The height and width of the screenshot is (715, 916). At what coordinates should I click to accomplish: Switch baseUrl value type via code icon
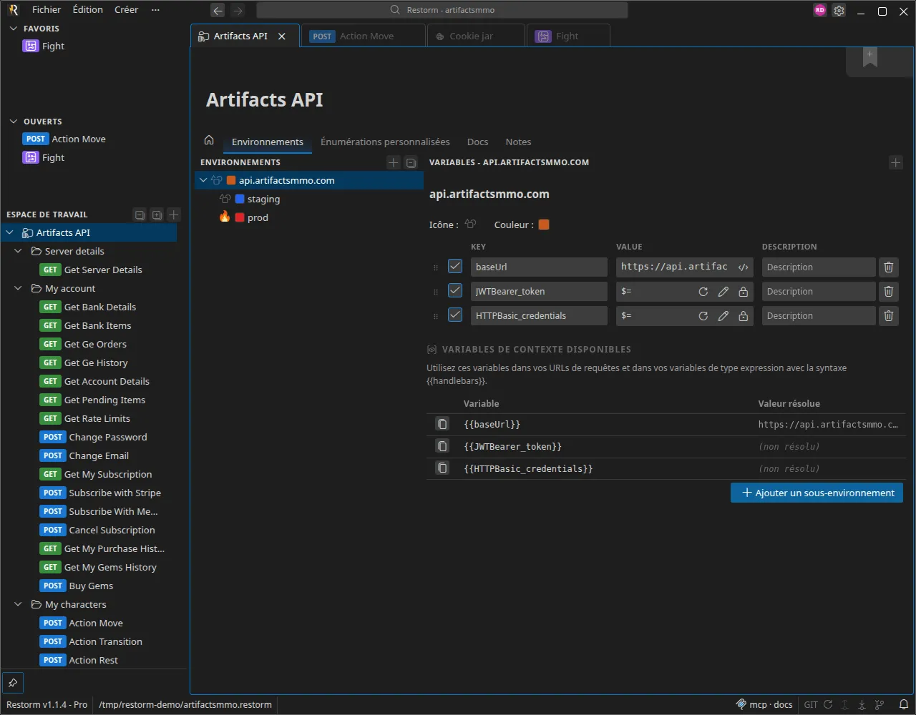[x=744, y=267]
